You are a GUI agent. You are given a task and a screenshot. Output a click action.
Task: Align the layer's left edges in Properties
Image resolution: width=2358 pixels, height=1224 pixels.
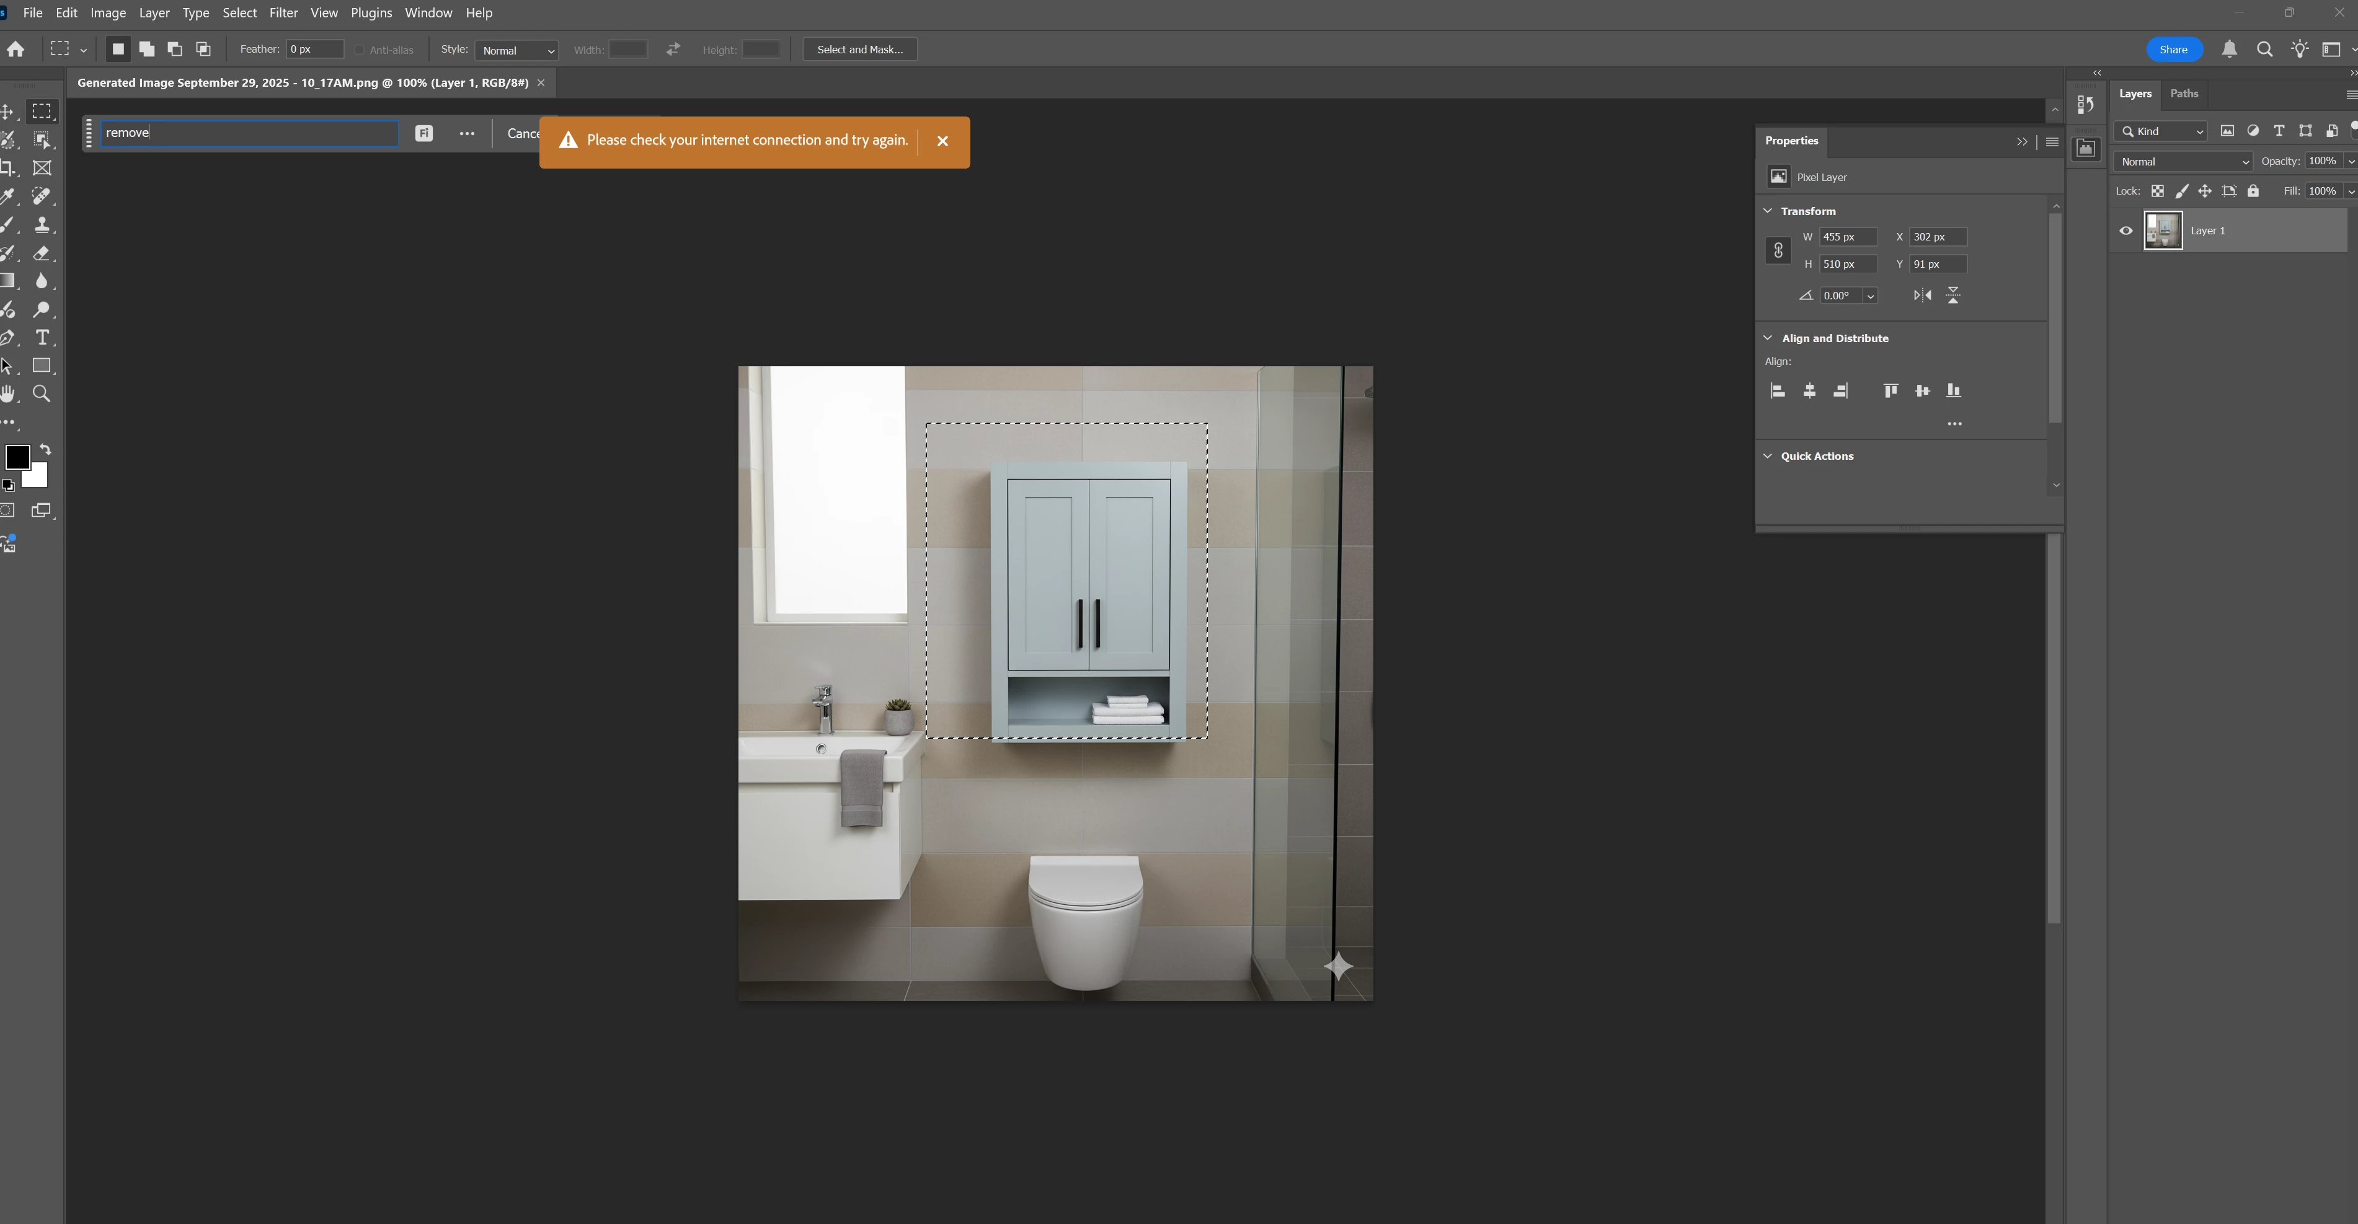[x=1778, y=392]
